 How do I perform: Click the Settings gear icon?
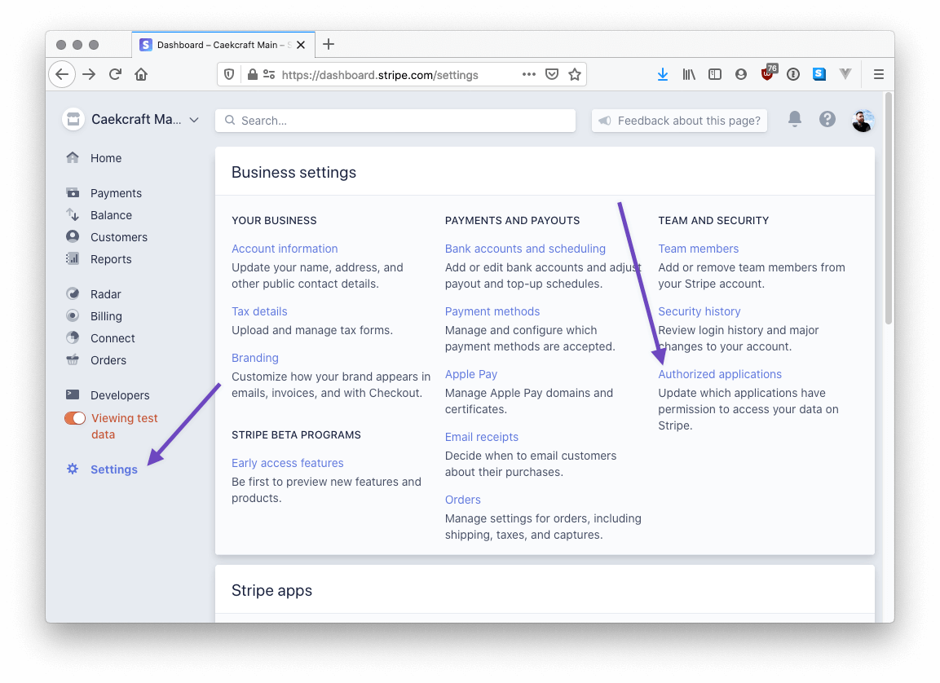(x=72, y=469)
